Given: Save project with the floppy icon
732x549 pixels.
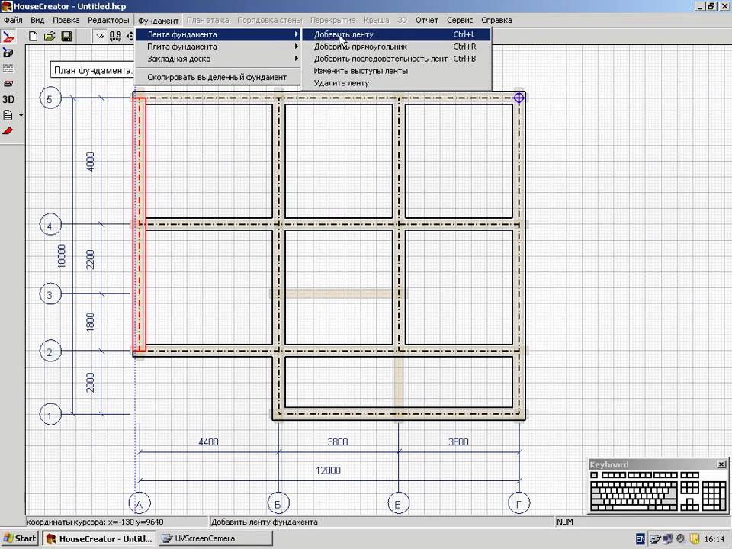Looking at the screenshot, I should [x=67, y=36].
